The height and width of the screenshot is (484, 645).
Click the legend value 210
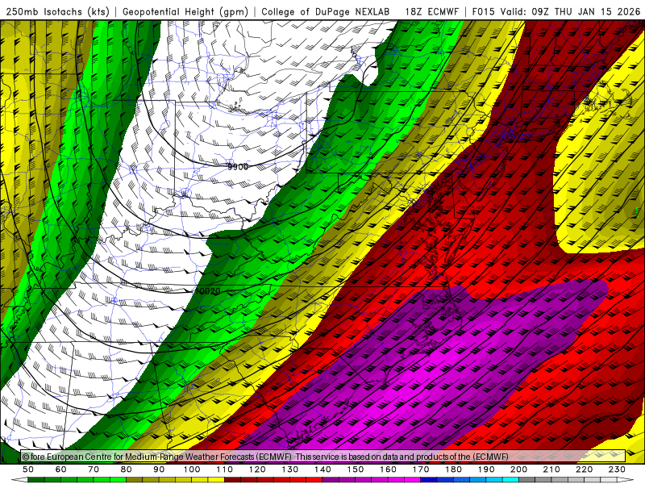pos(551,469)
